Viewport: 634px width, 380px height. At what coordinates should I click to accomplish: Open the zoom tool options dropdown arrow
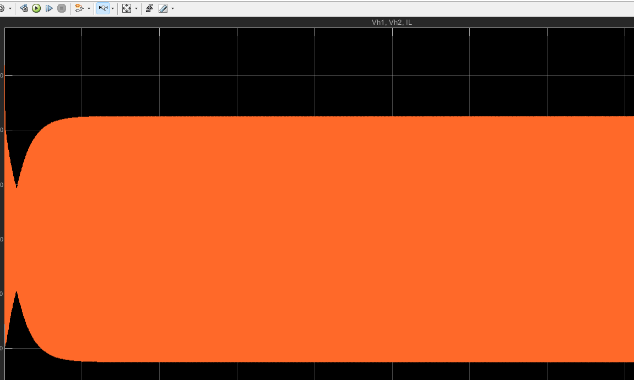click(x=113, y=8)
